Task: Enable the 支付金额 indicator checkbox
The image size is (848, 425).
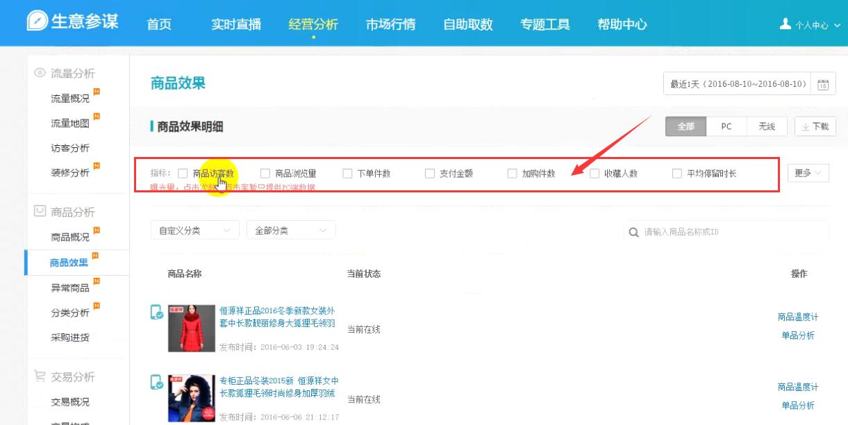Action: pos(430,174)
